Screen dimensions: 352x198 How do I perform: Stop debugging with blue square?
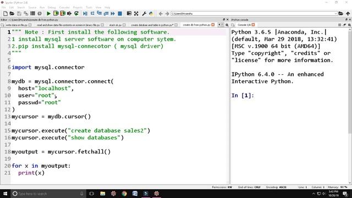click(x=120, y=14)
